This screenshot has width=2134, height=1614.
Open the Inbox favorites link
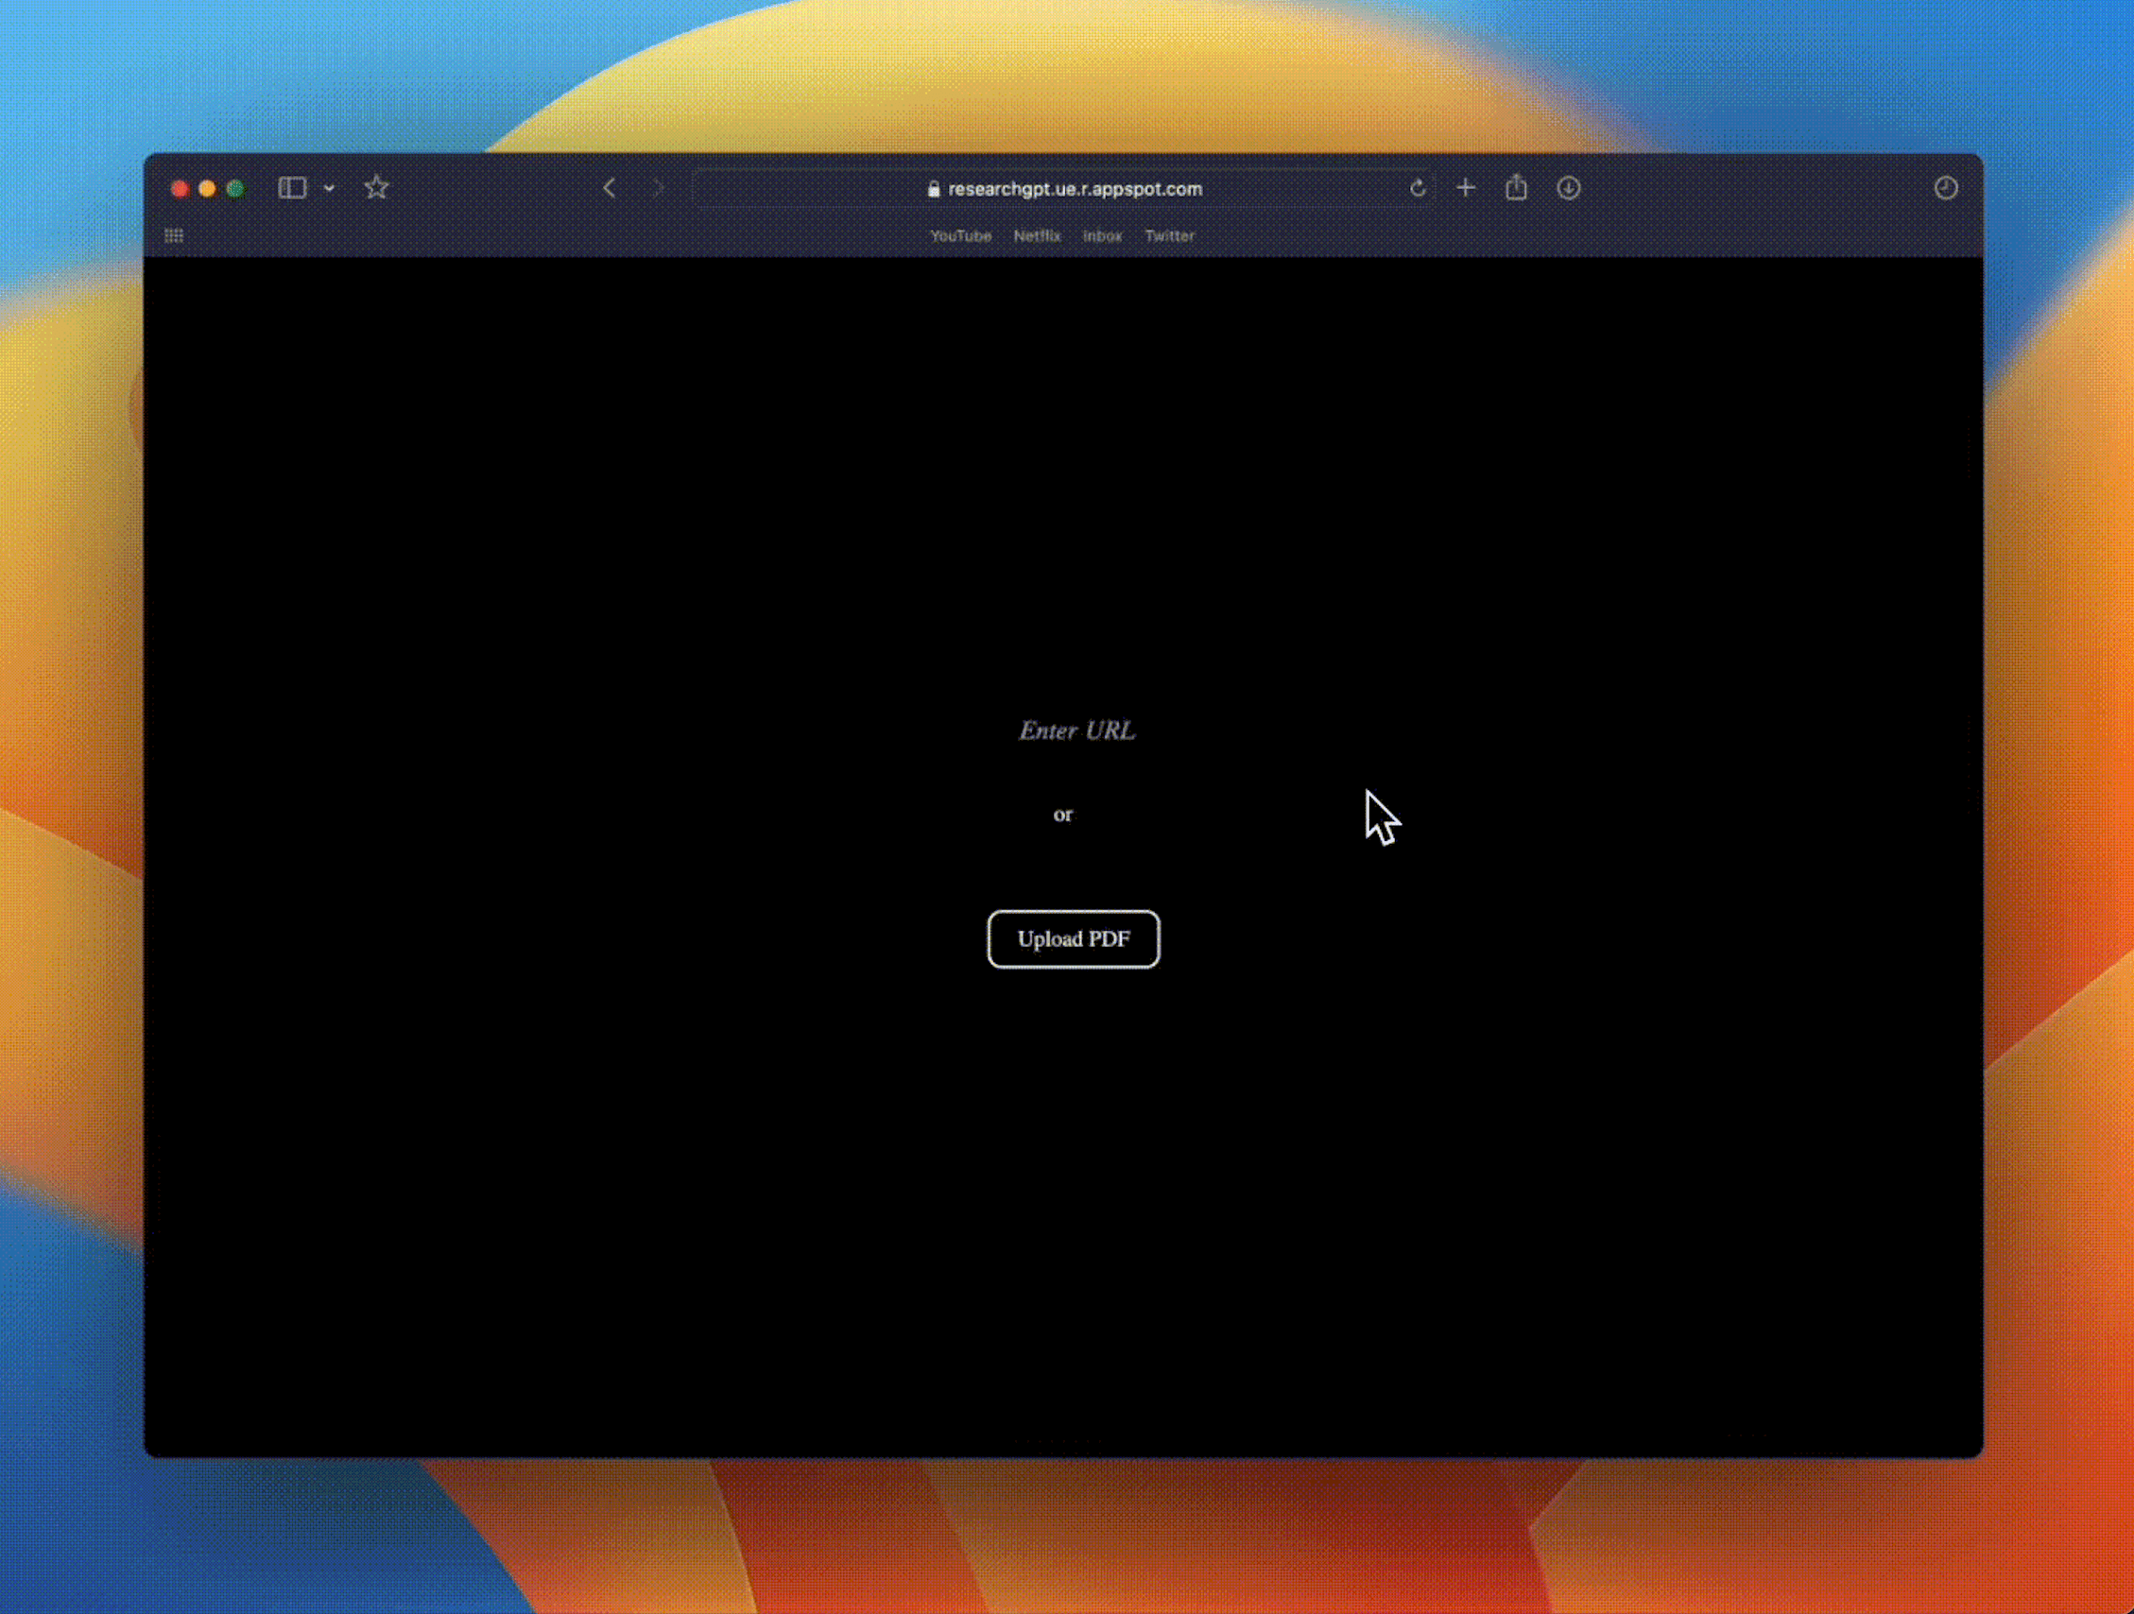coord(1102,235)
